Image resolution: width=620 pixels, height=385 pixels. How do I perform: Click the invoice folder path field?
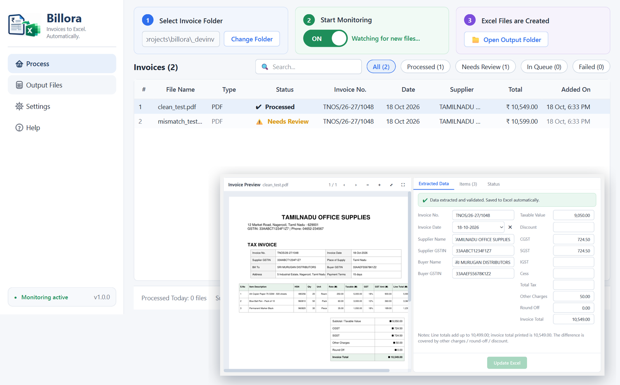(x=181, y=39)
